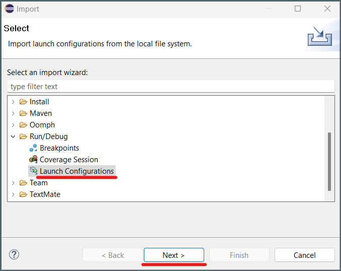341x271 pixels.
Task: Select Coverage Session in the list
Action: coord(69,160)
